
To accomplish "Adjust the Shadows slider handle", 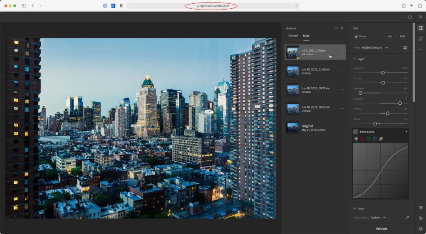I will click(400, 103).
